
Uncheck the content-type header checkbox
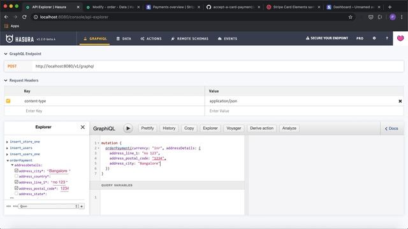(x=8, y=101)
